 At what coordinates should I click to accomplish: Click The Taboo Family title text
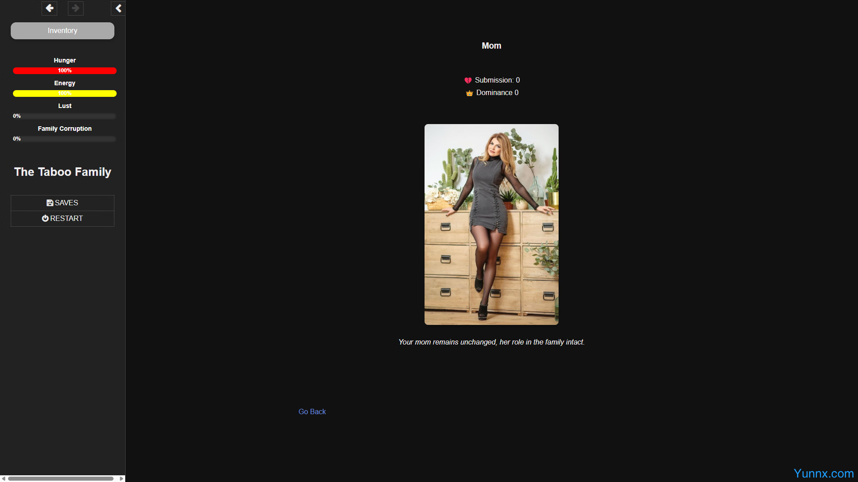click(63, 172)
